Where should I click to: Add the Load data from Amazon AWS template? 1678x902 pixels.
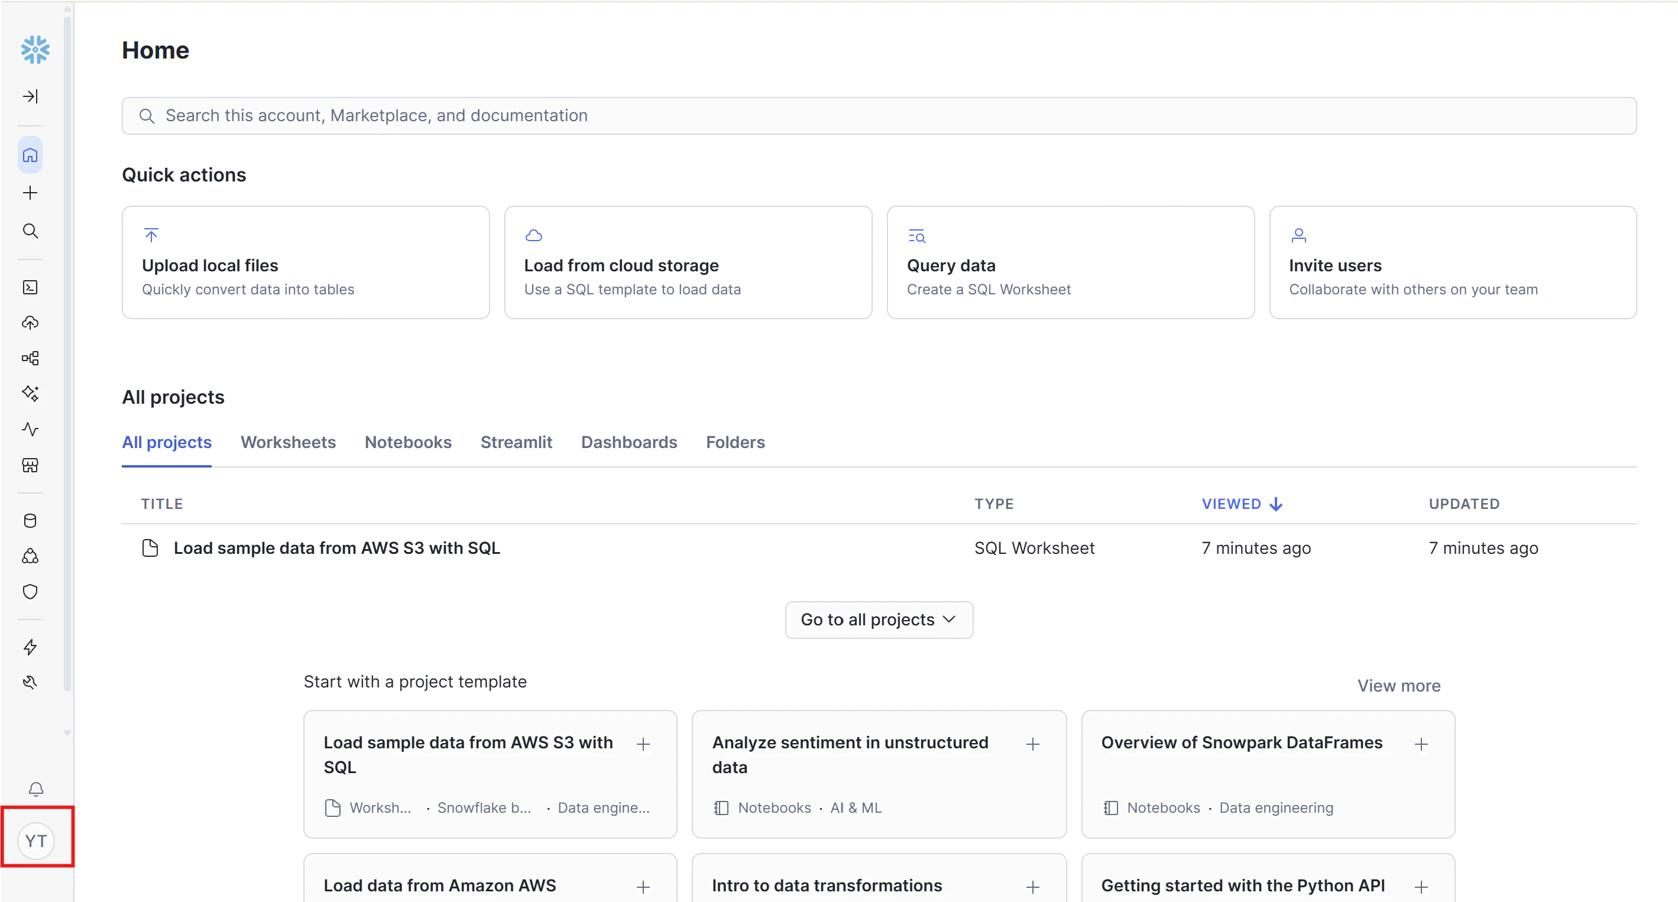pos(643,887)
